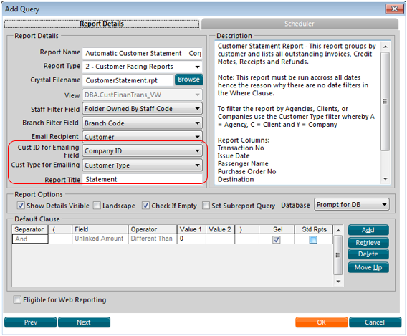Image resolution: width=407 pixels, height=336 pixels.
Task: Click the Report Title input field
Action: [142, 179]
